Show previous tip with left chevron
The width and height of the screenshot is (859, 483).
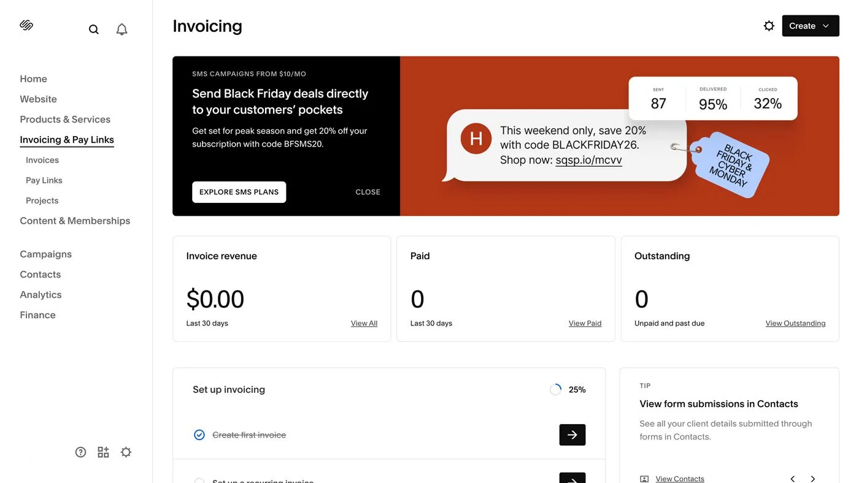tap(793, 479)
